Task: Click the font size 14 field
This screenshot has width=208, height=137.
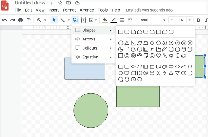Action: (x=181, y=20)
